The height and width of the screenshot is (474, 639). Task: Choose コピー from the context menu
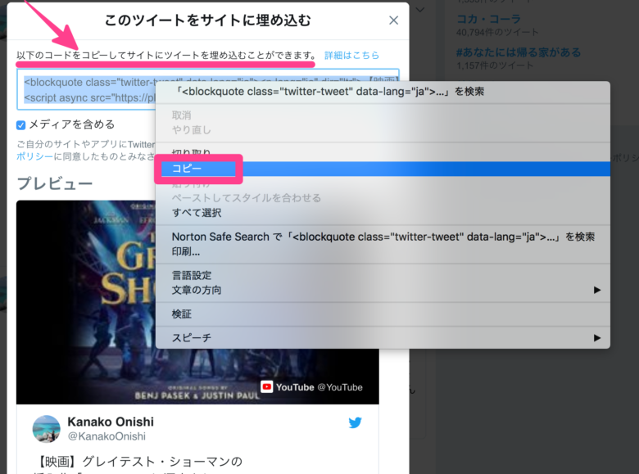(383, 169)
